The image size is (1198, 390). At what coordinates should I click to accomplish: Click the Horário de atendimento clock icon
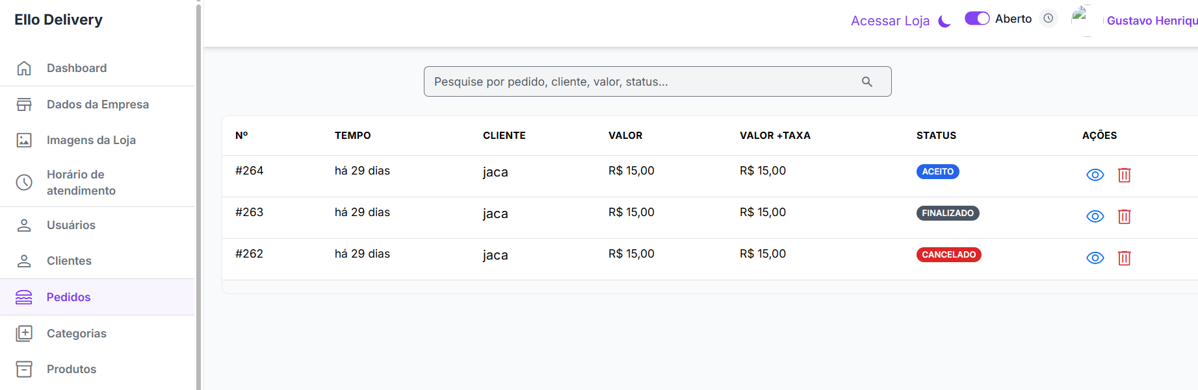point(24,182)
